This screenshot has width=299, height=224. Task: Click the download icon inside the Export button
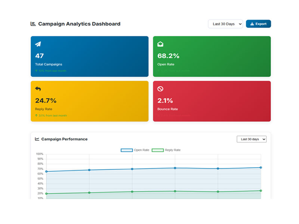pyautogui.click(x=252, y=24)
